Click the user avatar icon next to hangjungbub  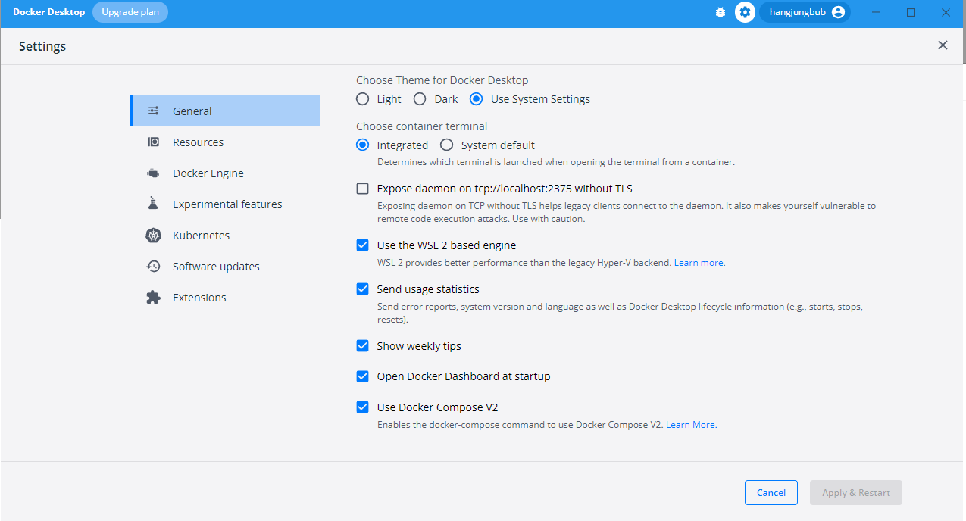tap(838, 12)
